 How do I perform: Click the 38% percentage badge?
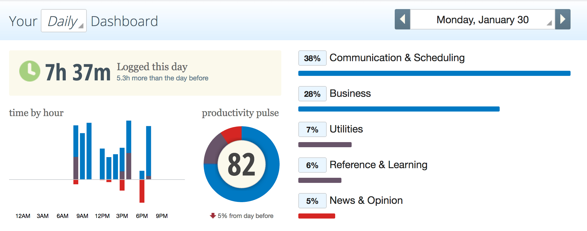[312, 58]
